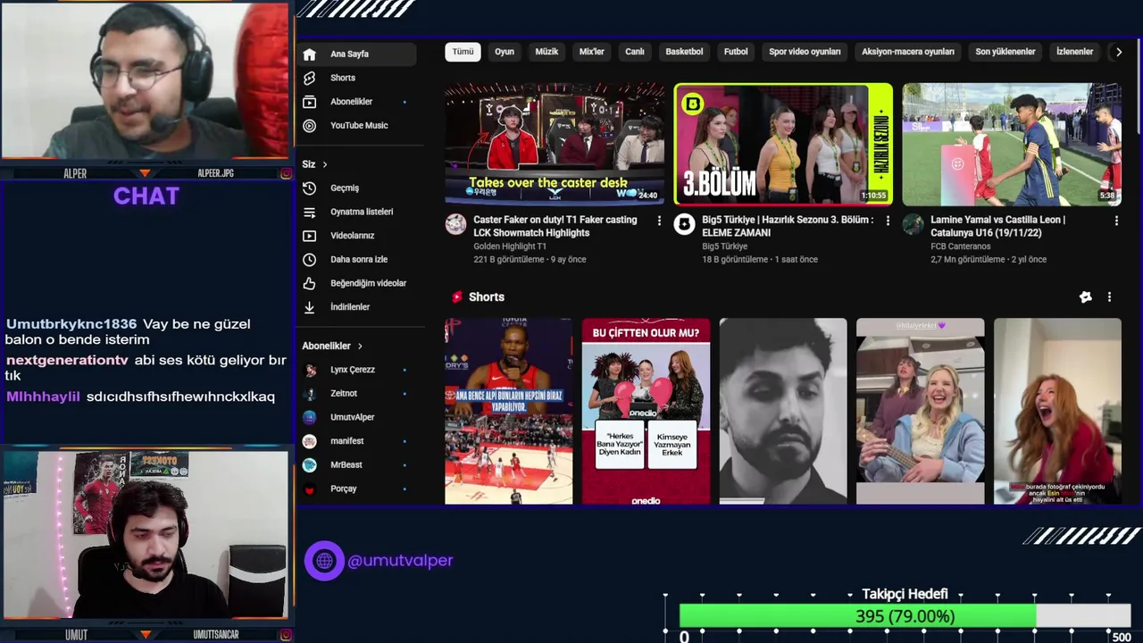This screenshot has height=643, width=1143.
Task: Open Shorts shelf three-dot menu
Action: (1109, 297)
